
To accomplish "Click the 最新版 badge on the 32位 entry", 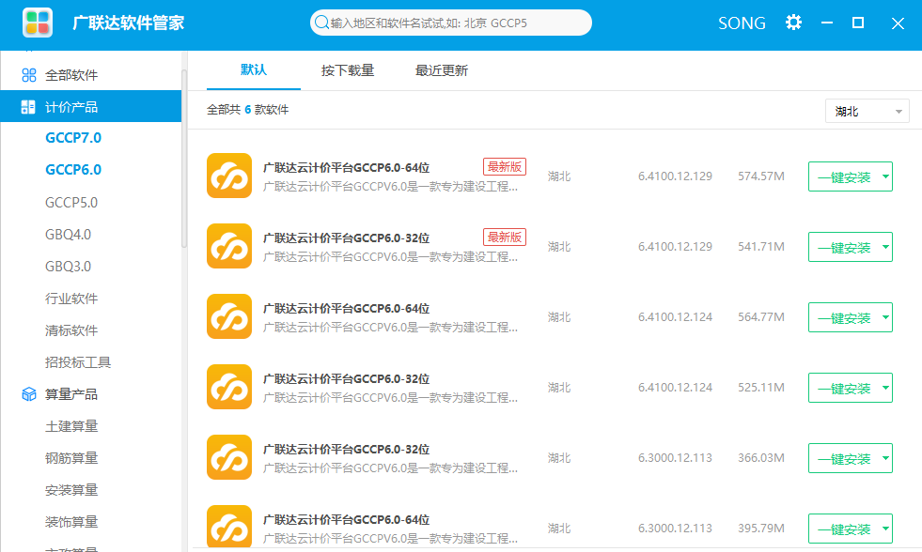I will (x=505, y=238).
